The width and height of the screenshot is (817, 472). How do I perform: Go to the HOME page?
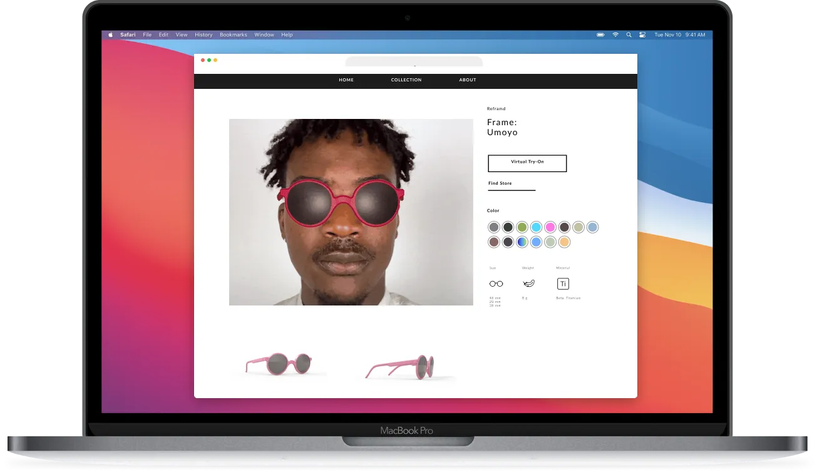pyautogui.click(x=346, y=80)
